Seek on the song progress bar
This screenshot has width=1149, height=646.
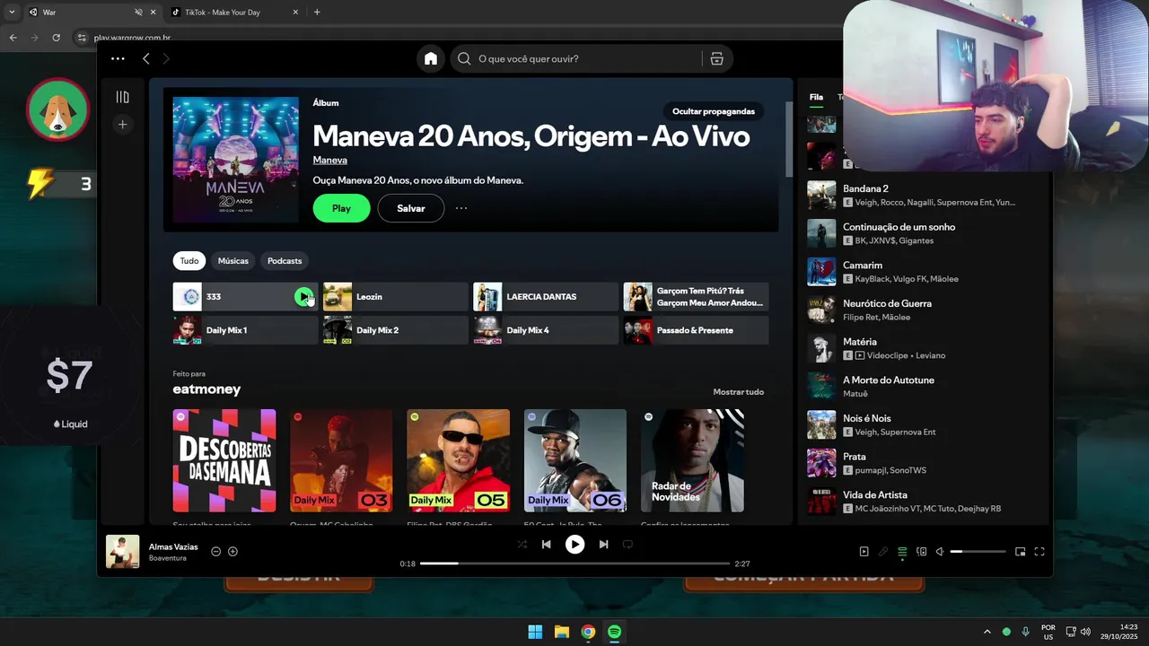click(574, 563)
